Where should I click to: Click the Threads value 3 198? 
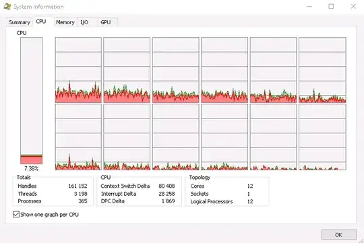81,194
